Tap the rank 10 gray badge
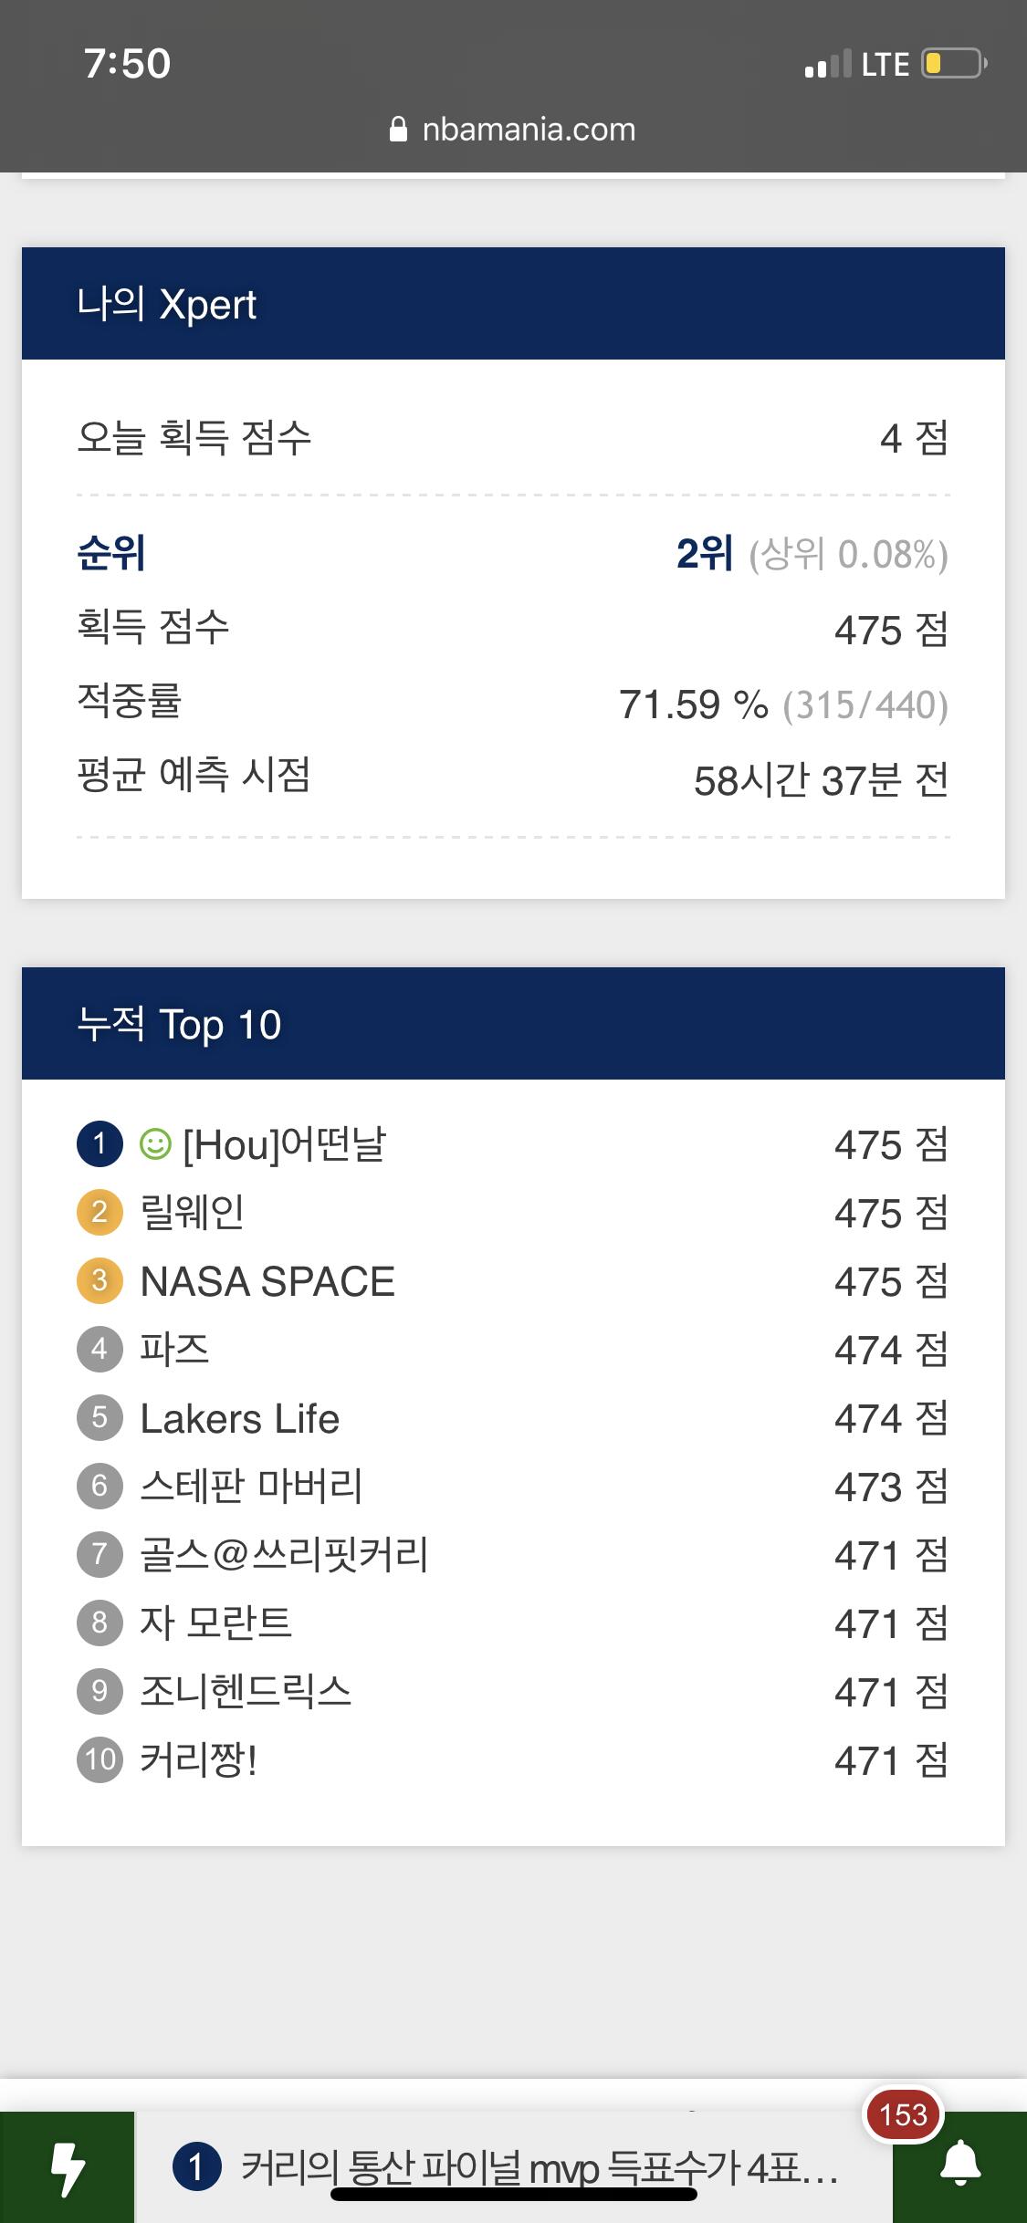This screenshot has height=2223, width=1027. (x=100, y=1759)
